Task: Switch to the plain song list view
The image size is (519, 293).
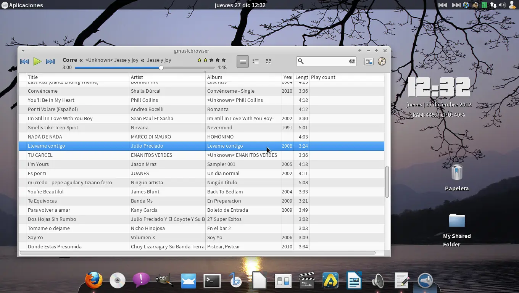Action: pos(243,61)
